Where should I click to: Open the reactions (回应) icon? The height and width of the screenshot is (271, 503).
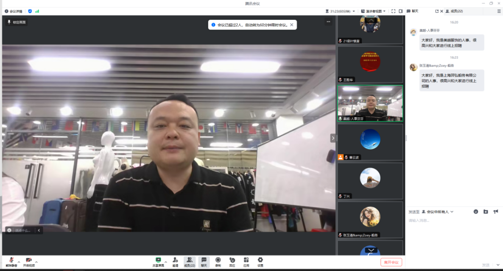[232, 260]
